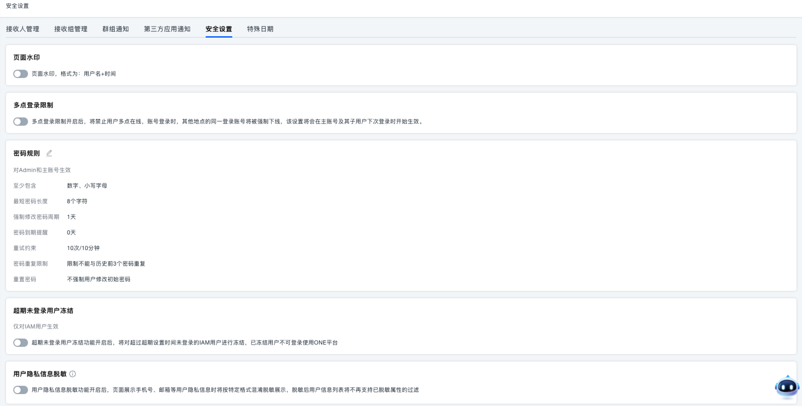Image resolution: width=802 pixels, height=406 pixels.
Task: Enable the 用户隐私信息脱敏 switch
Action: tap(21, 390)
